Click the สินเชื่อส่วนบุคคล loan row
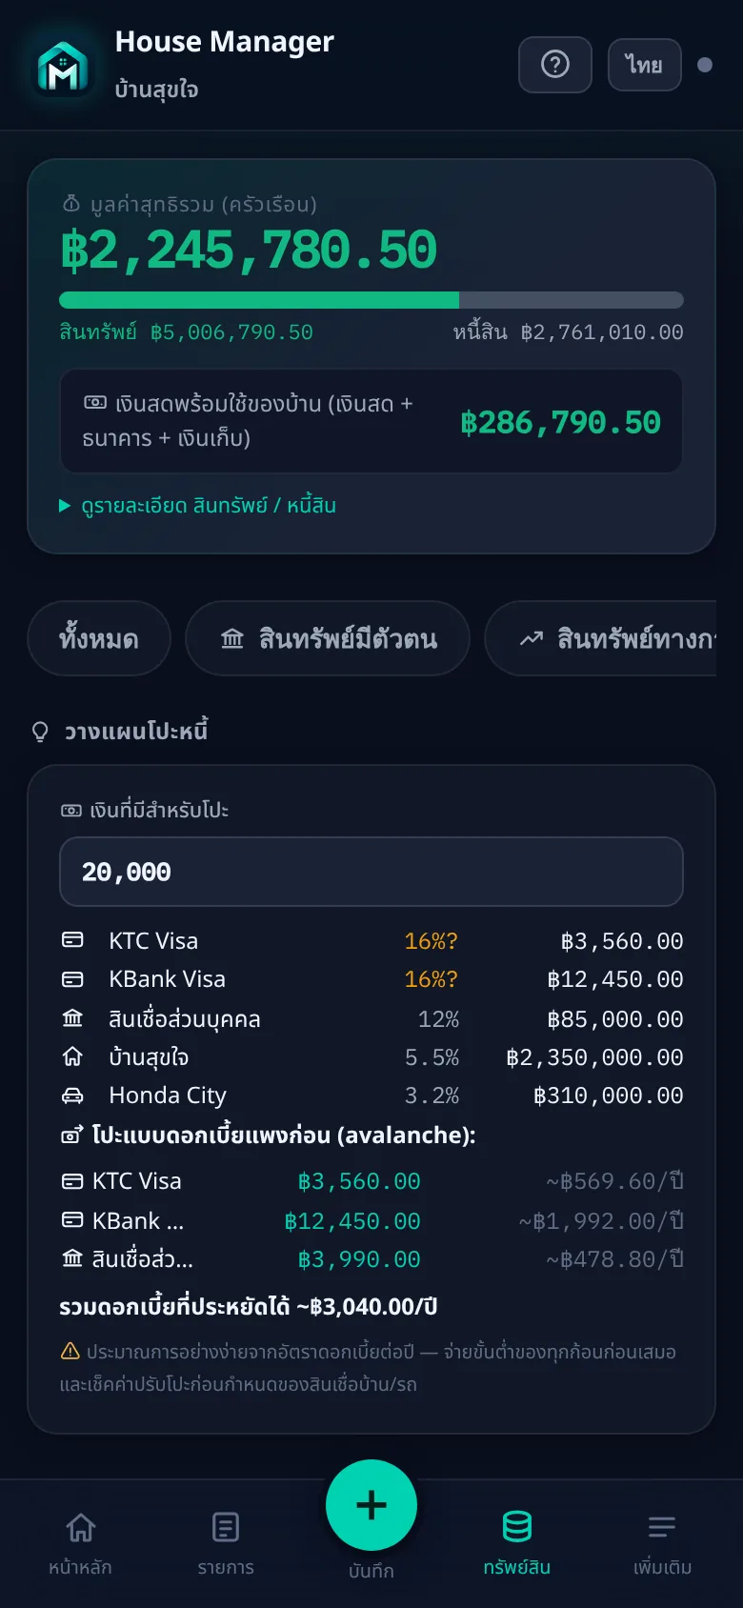743x1608 pixels. [x=371, y=1019]
